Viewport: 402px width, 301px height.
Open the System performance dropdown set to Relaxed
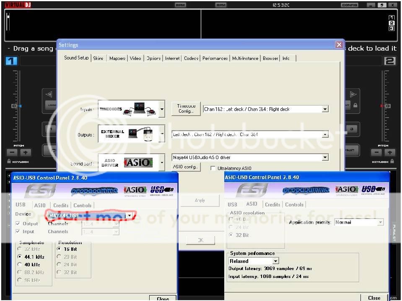point(275,261)
